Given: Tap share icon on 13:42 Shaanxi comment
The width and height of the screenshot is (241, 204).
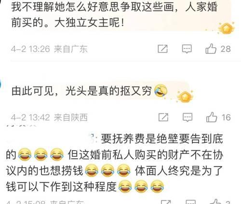Looking at the screenshot, I should [163, 117].
